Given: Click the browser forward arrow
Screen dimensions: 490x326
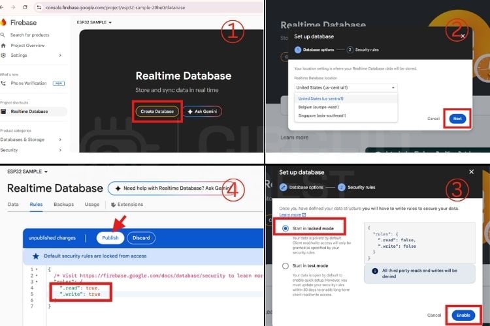Looking at the screenshot, I should pyautogui.click(x=13, y=7).
